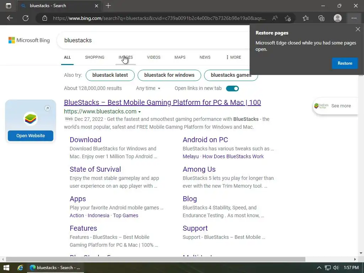Switch to the VIDEOS tab

click(154, 57)
